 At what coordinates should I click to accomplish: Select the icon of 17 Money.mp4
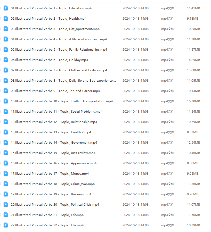(5, 173)
